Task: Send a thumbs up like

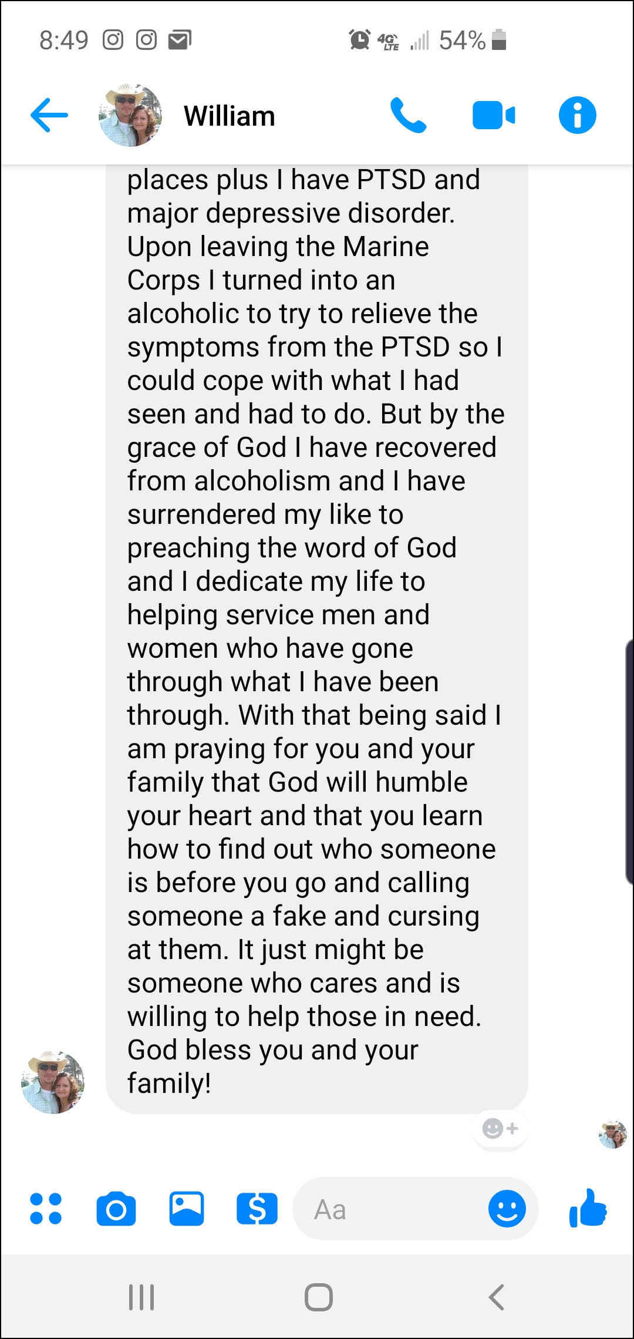Action: pos(588,1209)
